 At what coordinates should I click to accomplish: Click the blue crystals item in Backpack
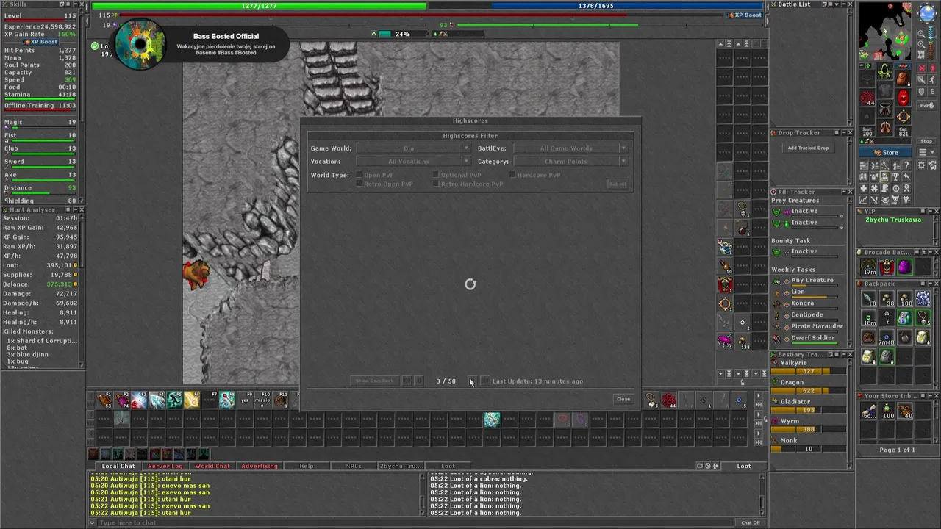click(x=923, y=298)
